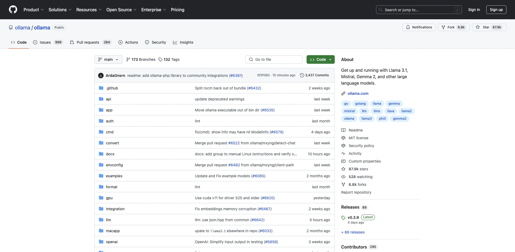The width and height of the screenshot is (515, 252).
Task: Open the convert folder
Action: (x=112, y=143)
